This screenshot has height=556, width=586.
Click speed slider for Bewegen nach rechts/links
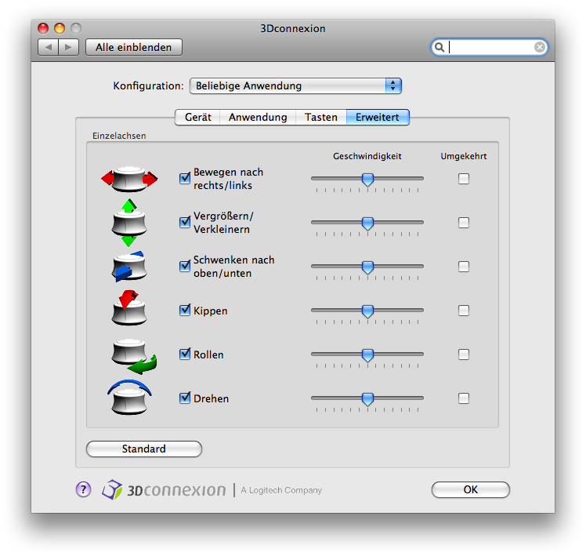(x=367, y=180)
